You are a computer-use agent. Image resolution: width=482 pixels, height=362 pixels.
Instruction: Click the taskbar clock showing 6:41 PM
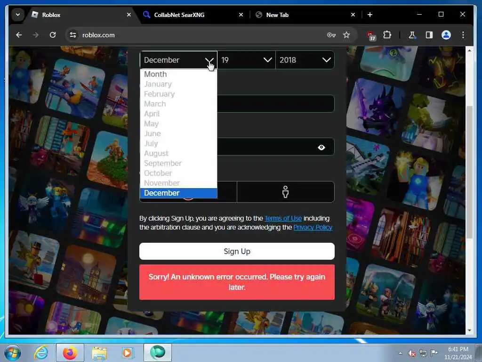click(x=458, y=353)
